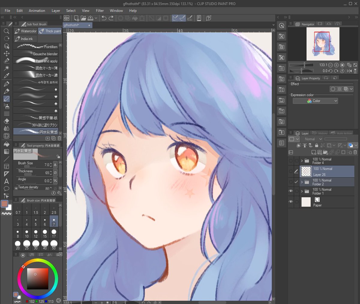Select the Eyedropper tool
360x304 pixels.
(6, 76)
